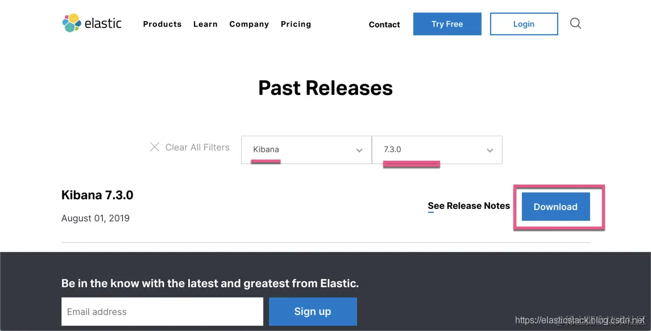
Task: Click the chevron arrow in the 7.3.0 box
Action: 490,150
